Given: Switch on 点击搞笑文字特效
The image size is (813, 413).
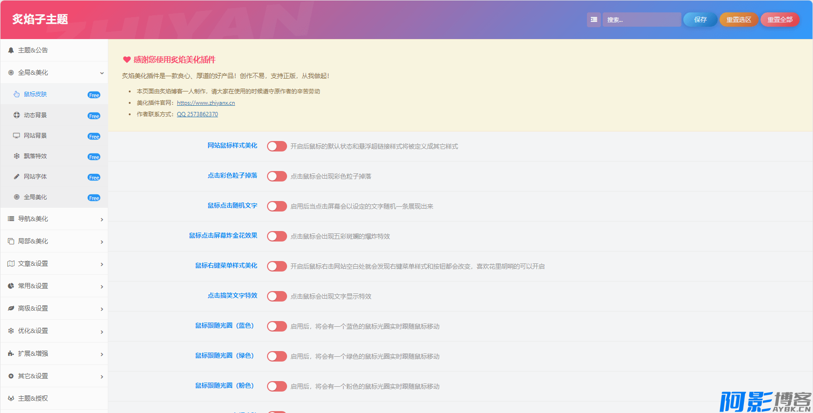Looking at the screenshot, I should (x=277, y=296).
